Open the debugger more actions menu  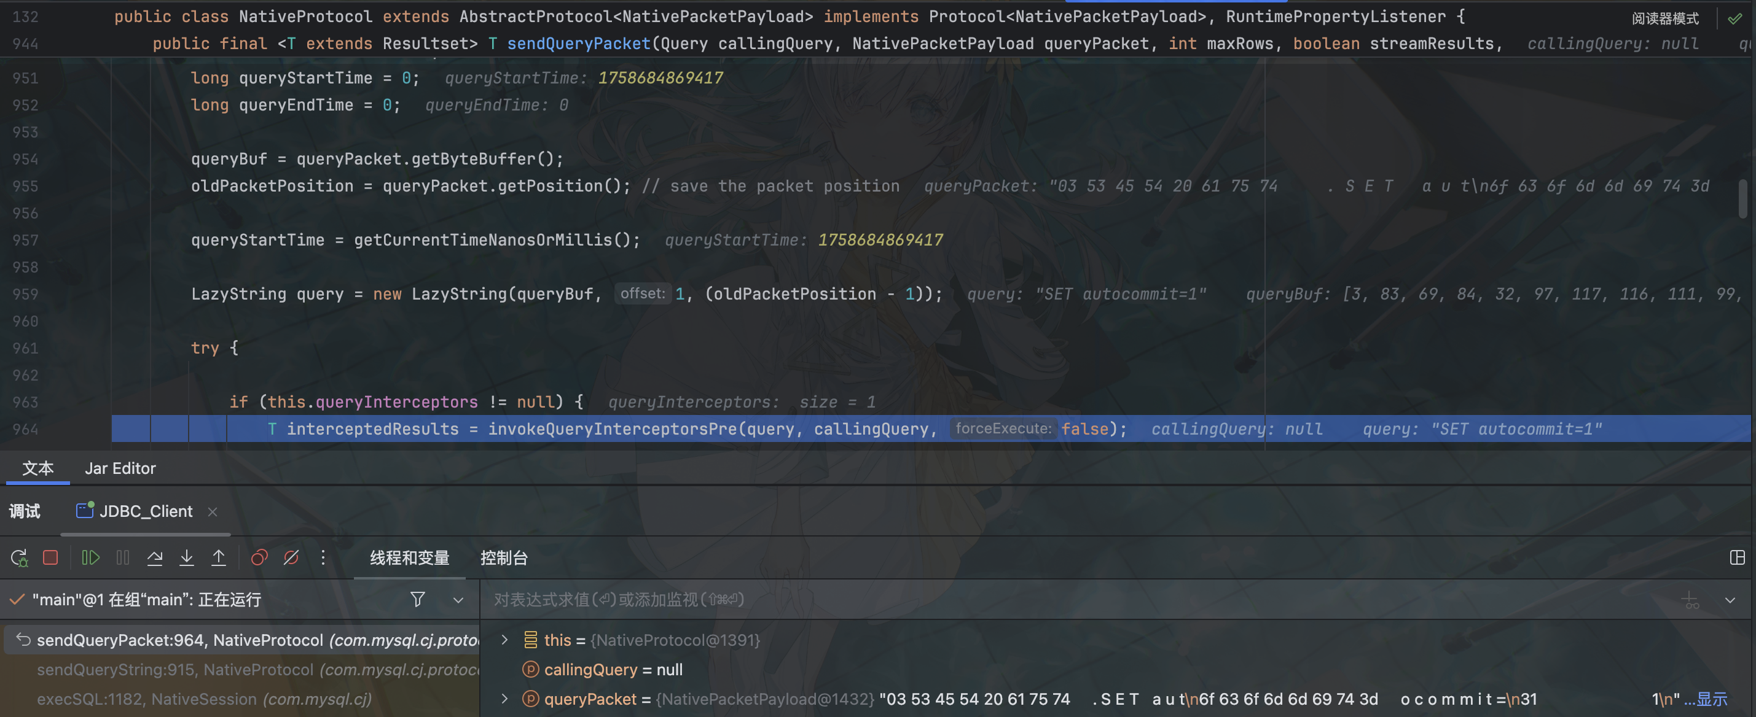click(323, 559)
